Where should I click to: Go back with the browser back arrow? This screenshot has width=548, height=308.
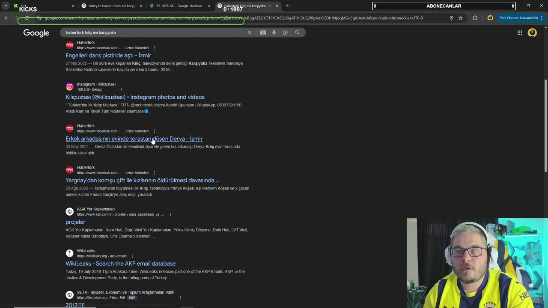point(6,18)
